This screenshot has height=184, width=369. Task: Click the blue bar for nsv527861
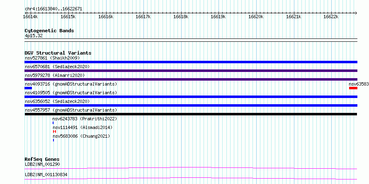[x=191, y=62]
